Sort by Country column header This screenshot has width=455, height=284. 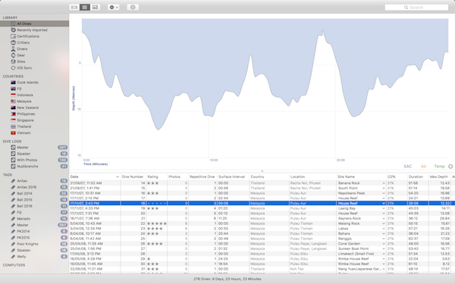tap(269, 176)
